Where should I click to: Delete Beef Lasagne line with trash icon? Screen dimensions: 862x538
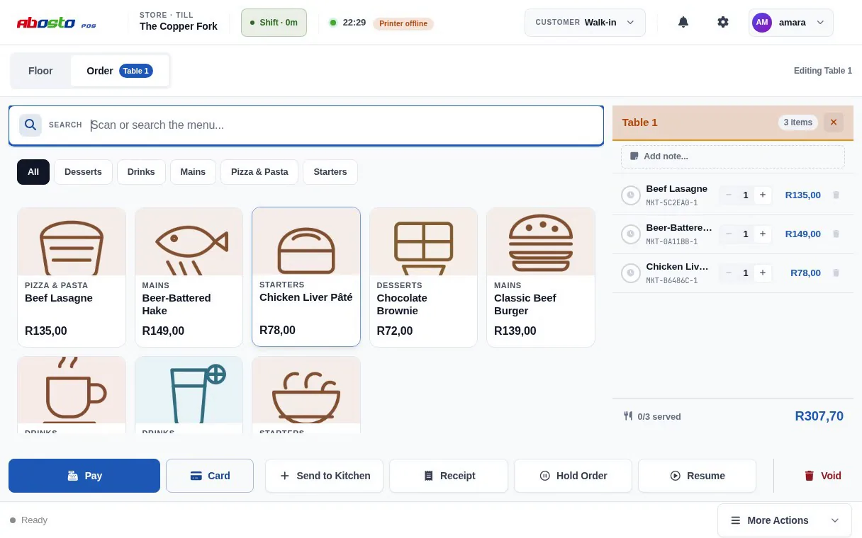click(836, 195)
